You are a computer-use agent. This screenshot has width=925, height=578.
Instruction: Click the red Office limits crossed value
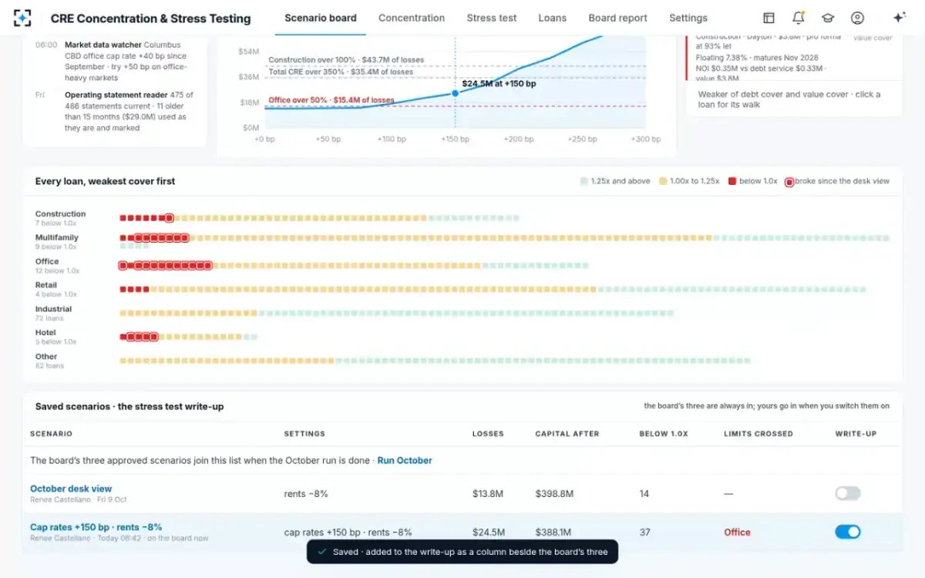pyautogui.click(x=737, y=533)
